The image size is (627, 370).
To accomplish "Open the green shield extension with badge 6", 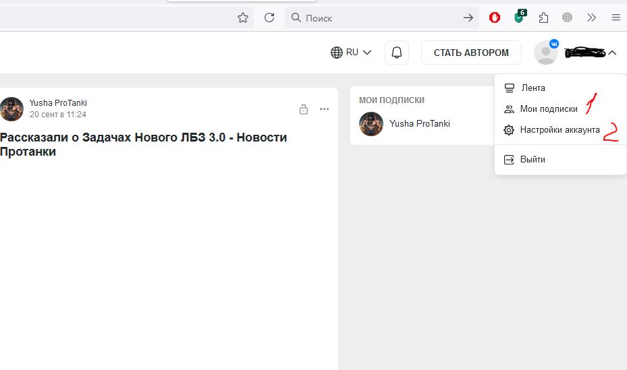I will (x=520, y=17).
